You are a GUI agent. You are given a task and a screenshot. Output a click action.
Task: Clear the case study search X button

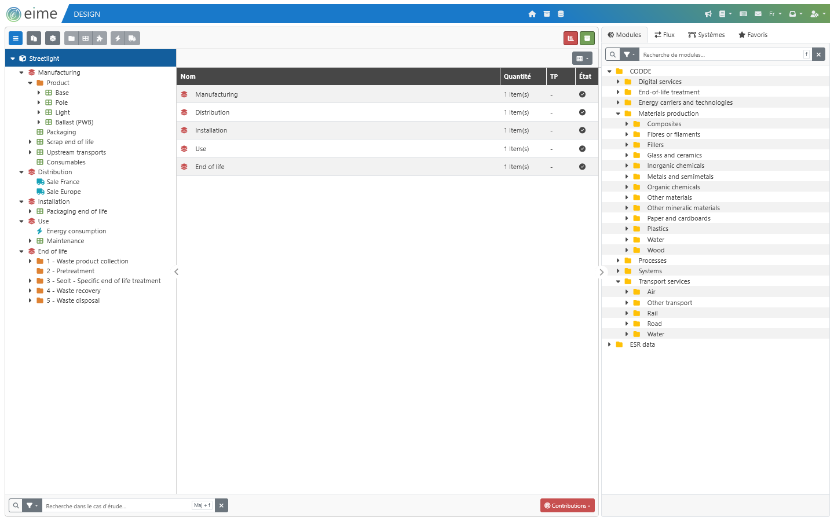click(x=221, y=505)
